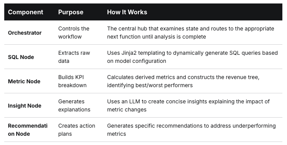287x145 pixels.
Task: Select the Insight Node component cell
Action: [x=24, y=106]
